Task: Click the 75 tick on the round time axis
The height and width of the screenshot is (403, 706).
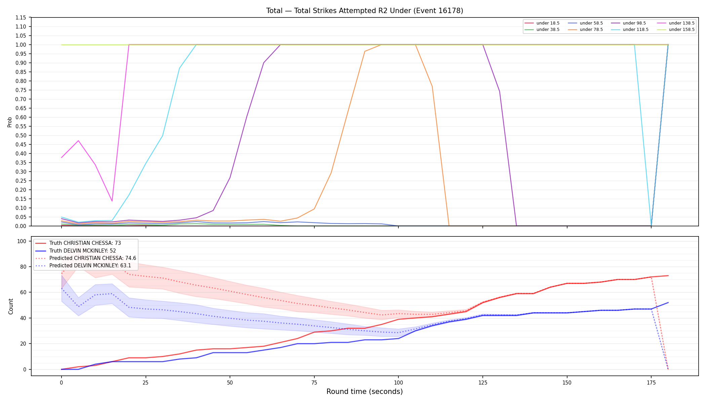Action: (x=314, y=383)
